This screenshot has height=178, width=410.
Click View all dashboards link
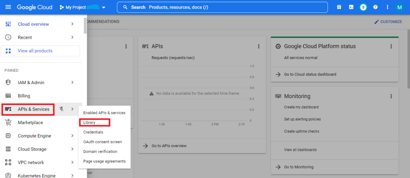[x=300, y=150]
